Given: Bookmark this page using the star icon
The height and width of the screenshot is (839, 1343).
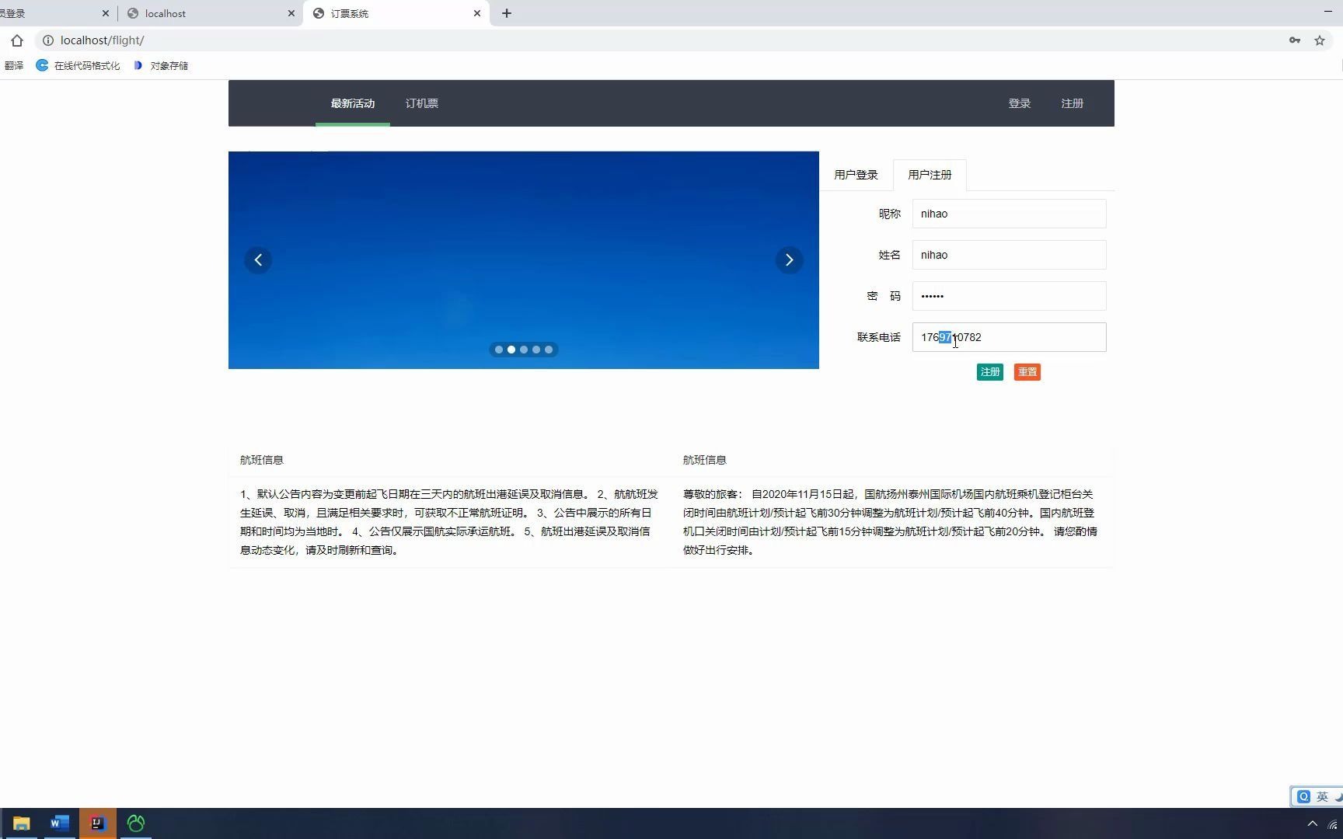Looking at the screenshot, I should coord(1319,40).
